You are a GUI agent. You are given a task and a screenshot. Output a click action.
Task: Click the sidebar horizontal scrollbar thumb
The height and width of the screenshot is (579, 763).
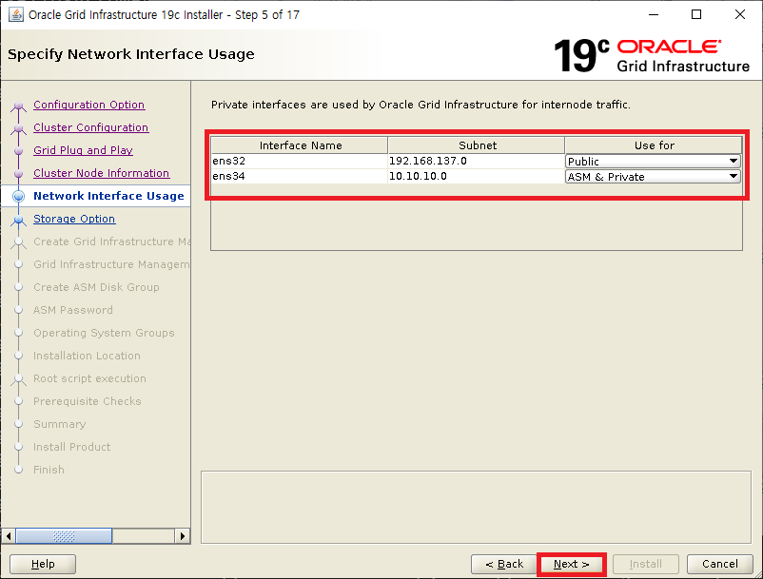pos(64,536)
